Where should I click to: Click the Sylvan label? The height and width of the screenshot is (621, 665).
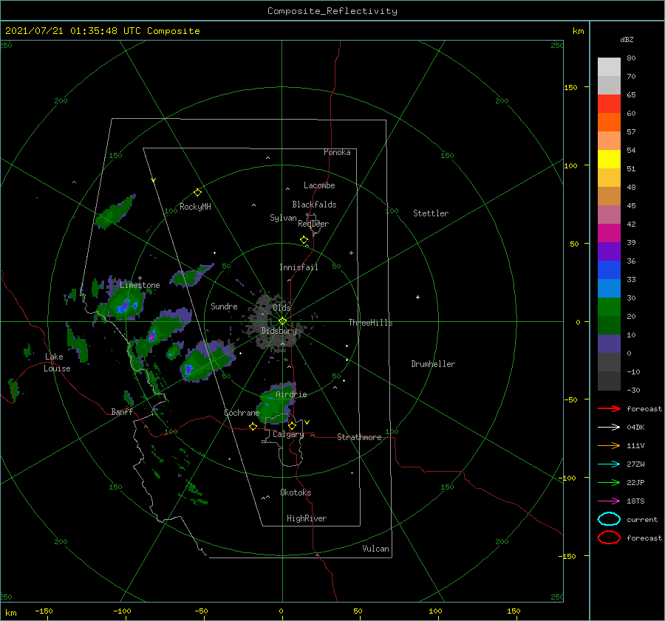283,218
